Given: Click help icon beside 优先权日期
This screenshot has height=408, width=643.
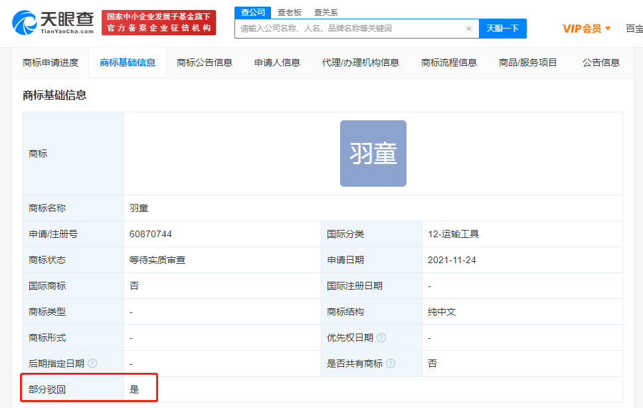Looking at the screenshot, I should coord(381,338).
